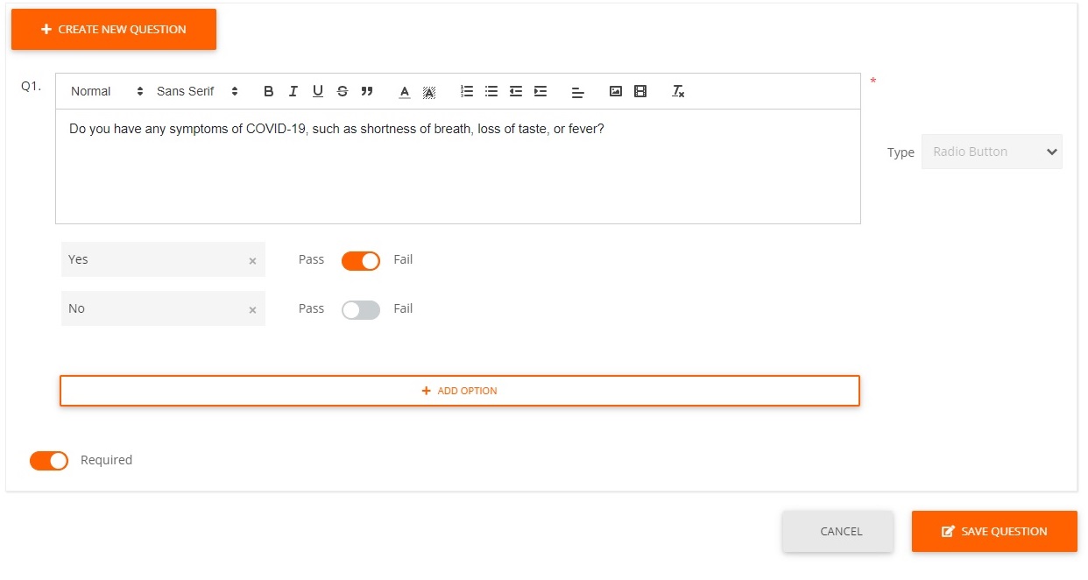Create a numbered list

tap(467, 91)
